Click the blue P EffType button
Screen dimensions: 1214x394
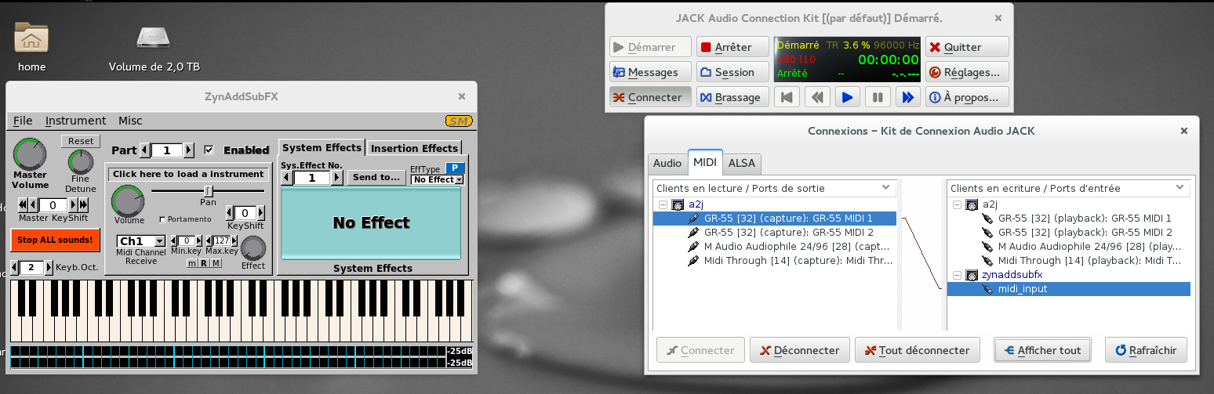pos(454,168)
